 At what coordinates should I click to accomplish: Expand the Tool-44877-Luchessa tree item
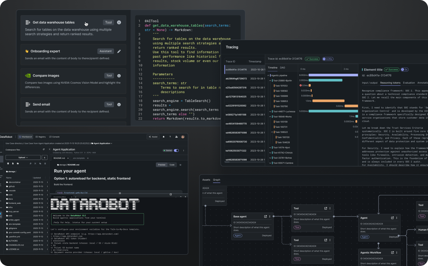(270, 111)
